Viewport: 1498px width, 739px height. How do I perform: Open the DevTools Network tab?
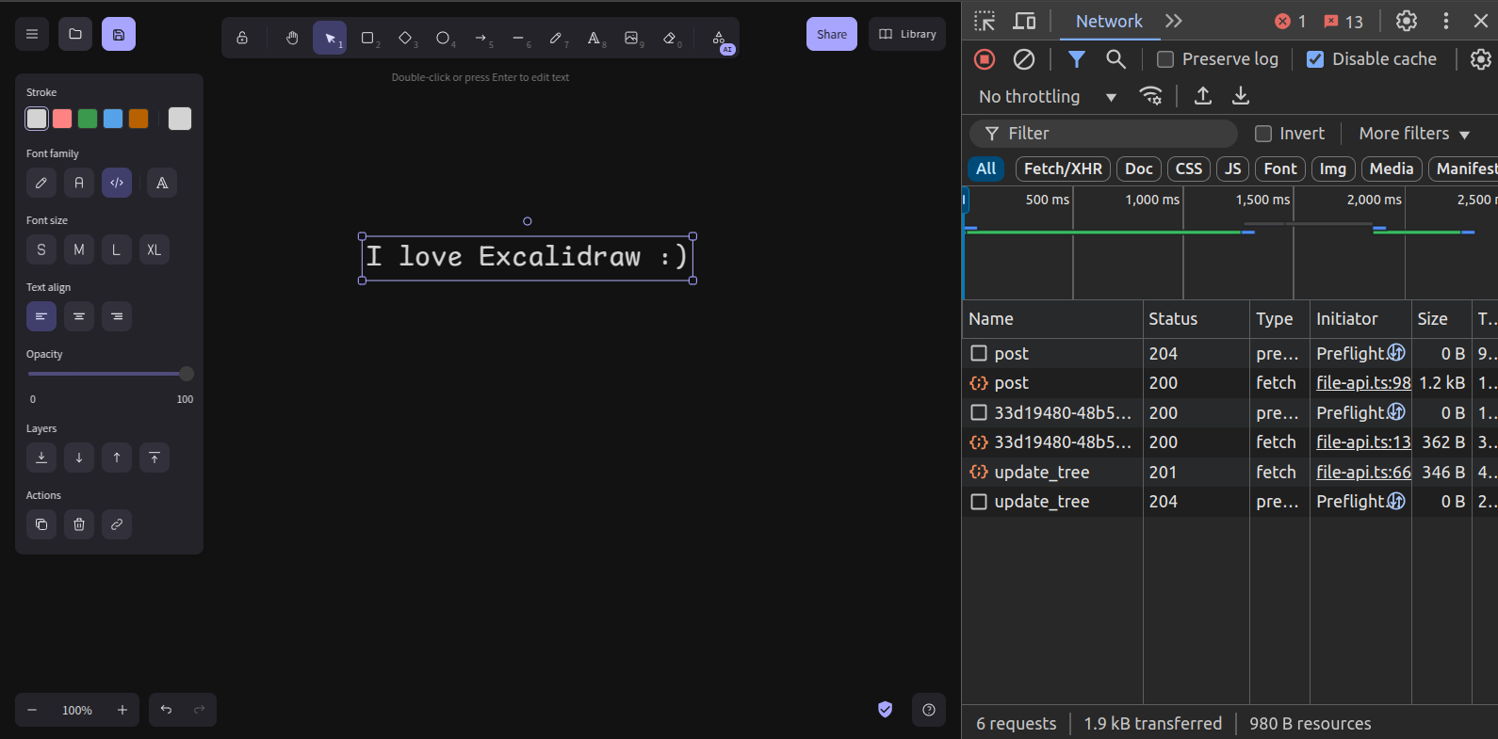tap(1109, 21)
